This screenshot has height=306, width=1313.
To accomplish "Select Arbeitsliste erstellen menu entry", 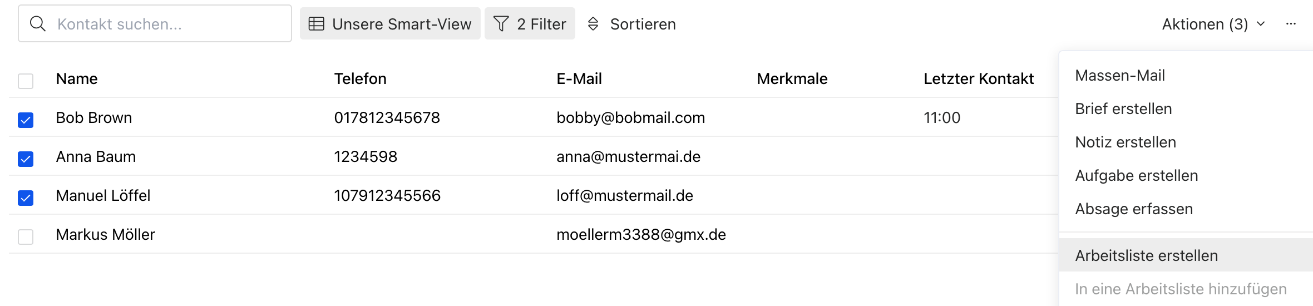I will pos(1146,255).
